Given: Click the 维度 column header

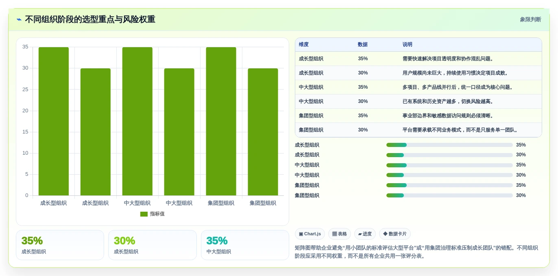Looking at the screenshot, I should [x=304, y=44].
